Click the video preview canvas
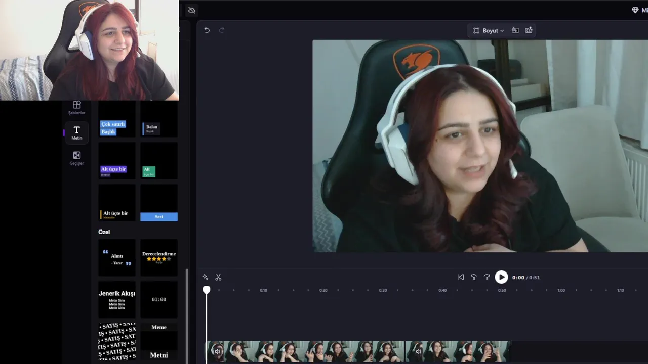The height and width of the screenshot is (364, 648). (480, 146)
